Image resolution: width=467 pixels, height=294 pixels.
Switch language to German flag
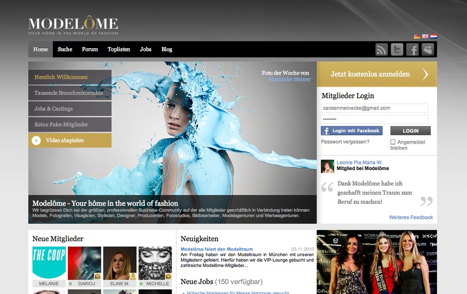(417, 36)
